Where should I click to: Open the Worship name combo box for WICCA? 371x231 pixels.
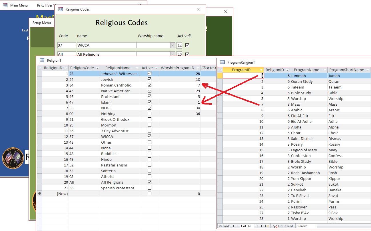coord(173,45)
